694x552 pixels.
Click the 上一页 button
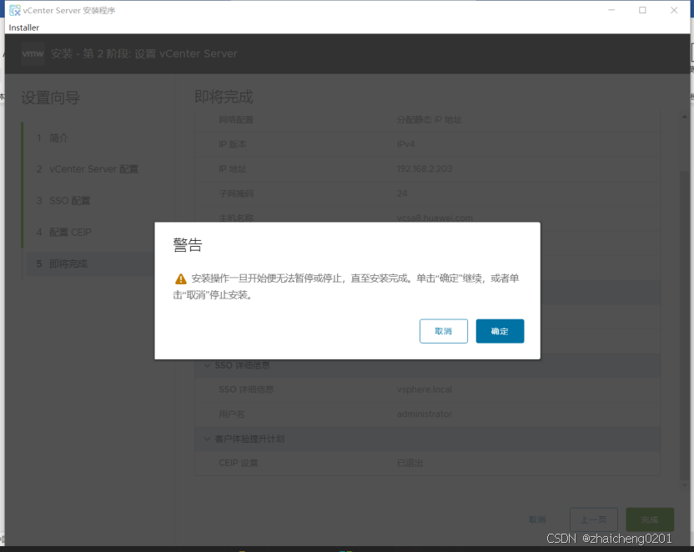(594, 519)
